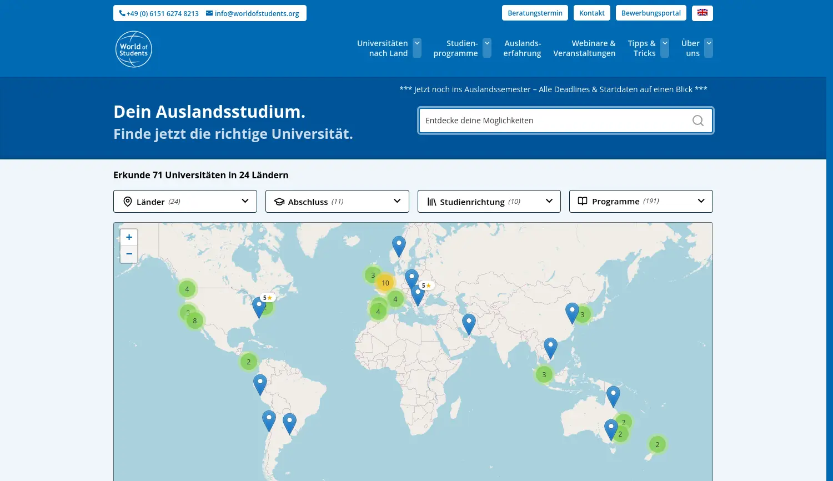Expand the Studienrichtung (10) filter
The image size is (833, 481).
(x=489, y=201)
